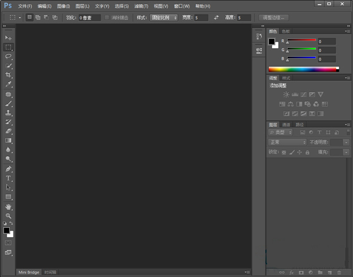Screen dimensions: 353x277
Task: Select the Hand tool
Action: [x=9, y=207]
